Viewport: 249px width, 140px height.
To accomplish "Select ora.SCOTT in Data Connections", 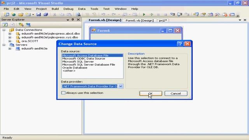I will pyautogui.click(x=30, y=41).
